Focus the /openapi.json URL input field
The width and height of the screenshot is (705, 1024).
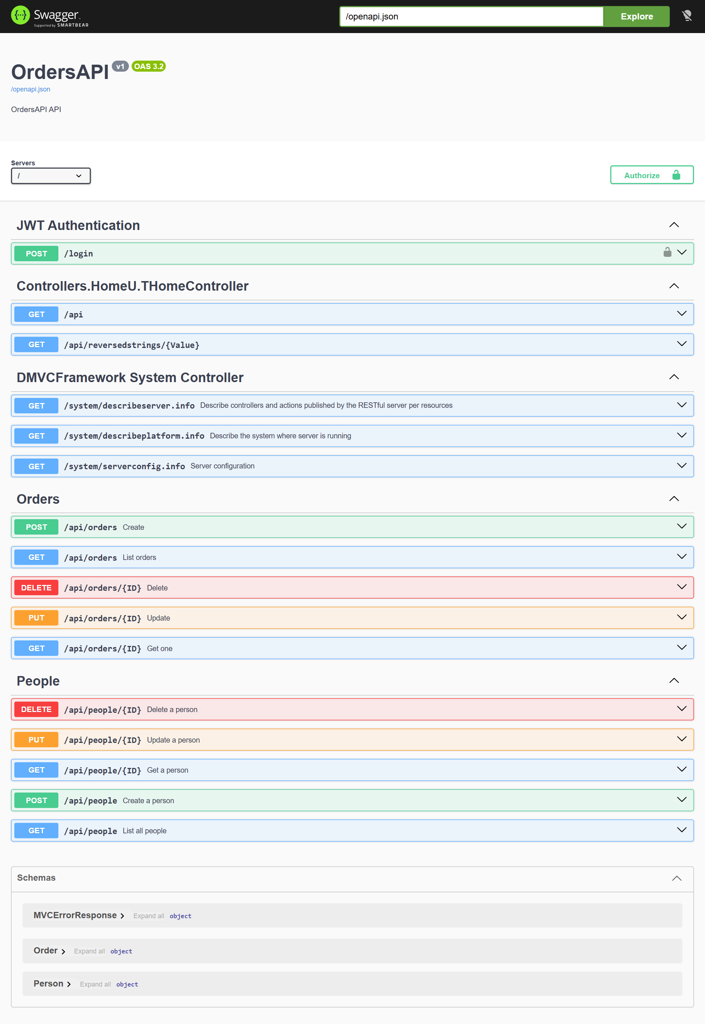click(471, 17)
